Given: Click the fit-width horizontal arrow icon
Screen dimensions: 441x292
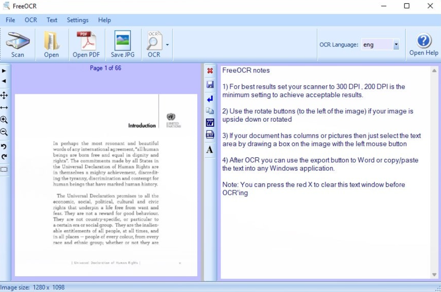Looking at the screenshot, I should [4, 107].
